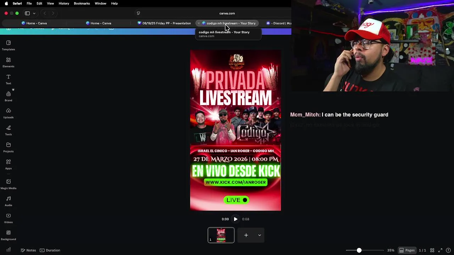Viewport: 454px width, 255px height.
Task: Switch to 06/19/25 Friday PP Presentation tab
Action: tap(164, 23)
